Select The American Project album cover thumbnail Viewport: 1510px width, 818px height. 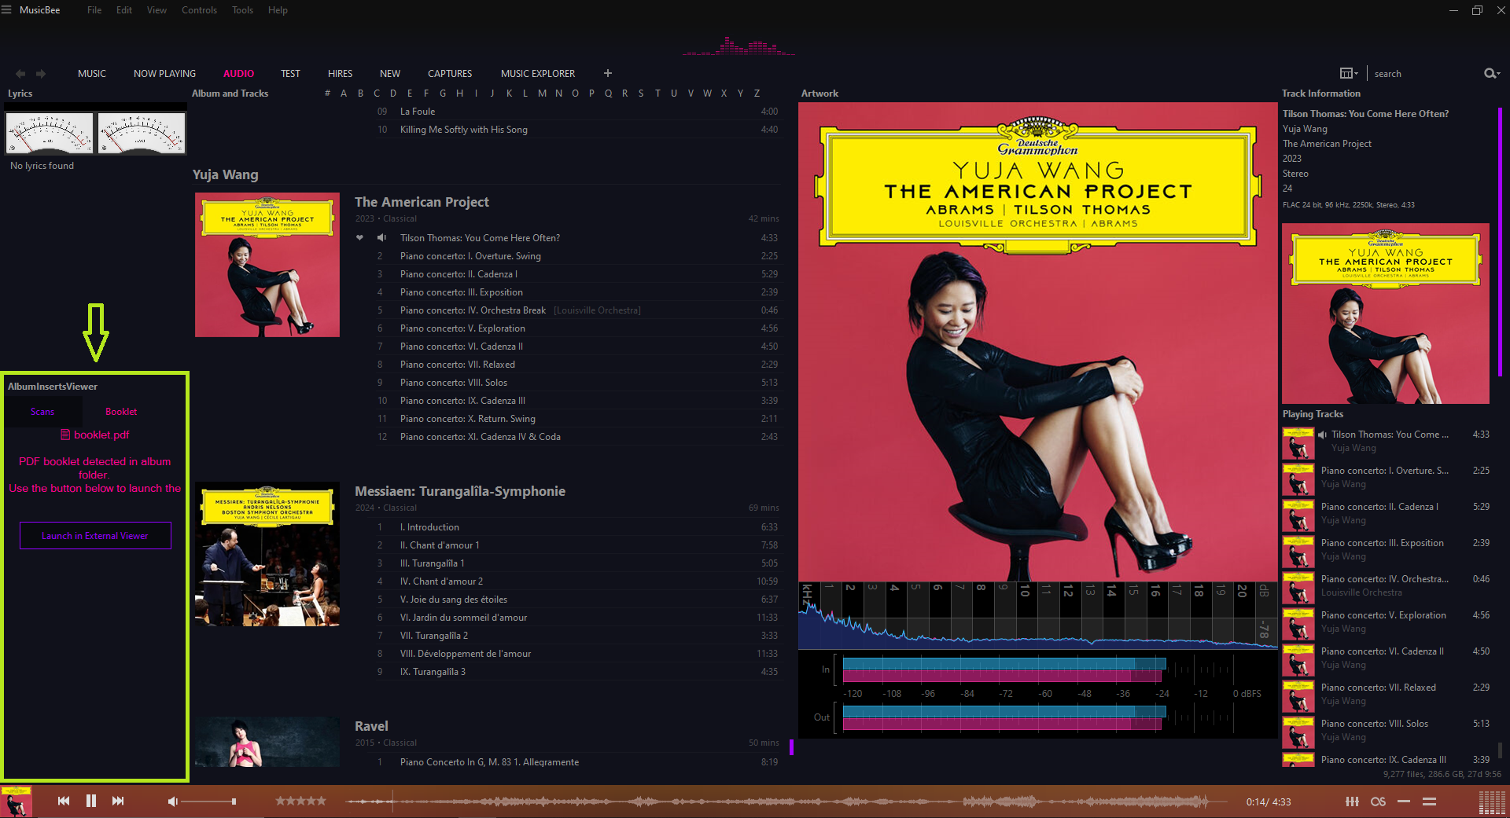267,265
